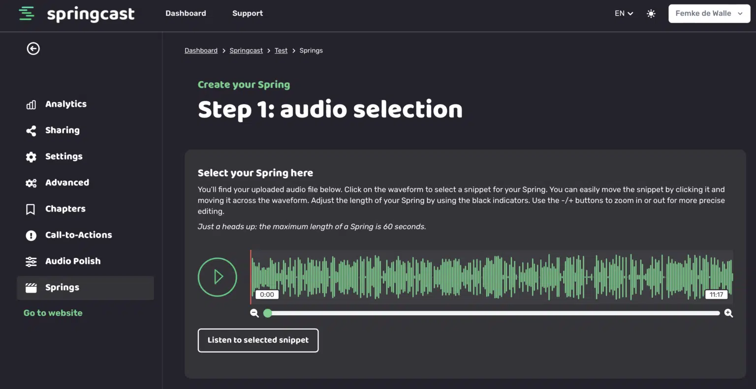The image size is (756, 389).
Task: Click the Sharing nodes icon
Action: pos(31,130)
